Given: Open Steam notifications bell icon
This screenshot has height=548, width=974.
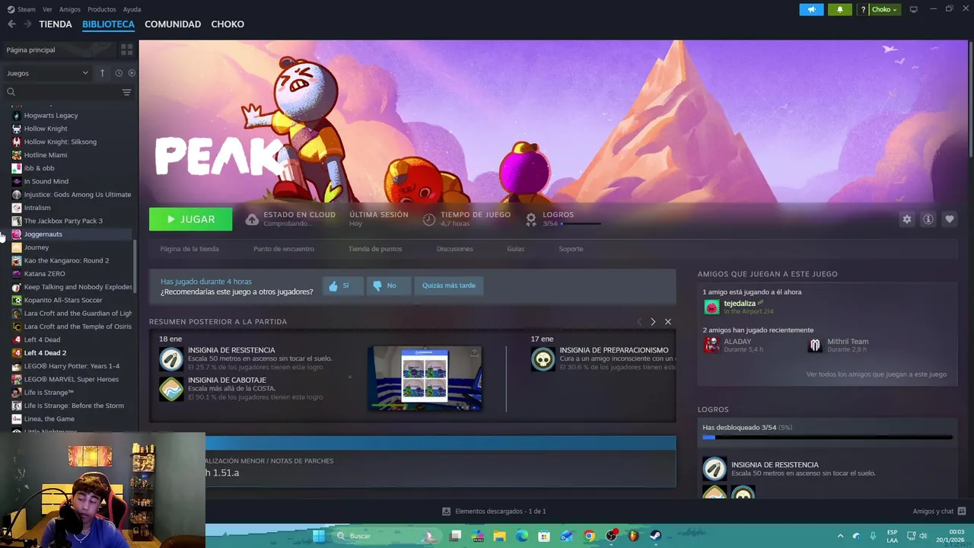Looking at the screenshot, I should pyautogui.click(x=840, y=9).
